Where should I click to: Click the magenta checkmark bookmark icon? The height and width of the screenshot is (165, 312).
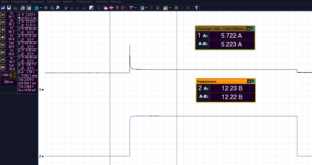[66, 8]
